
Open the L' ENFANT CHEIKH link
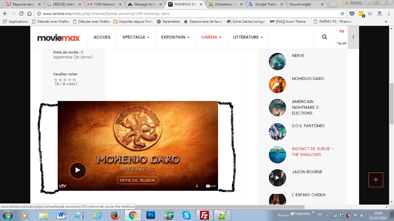click(x=309, y=195)
